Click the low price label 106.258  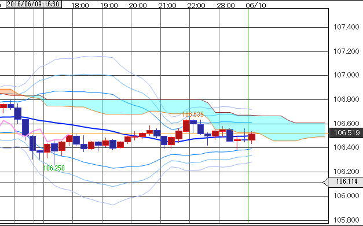[54, 168]
